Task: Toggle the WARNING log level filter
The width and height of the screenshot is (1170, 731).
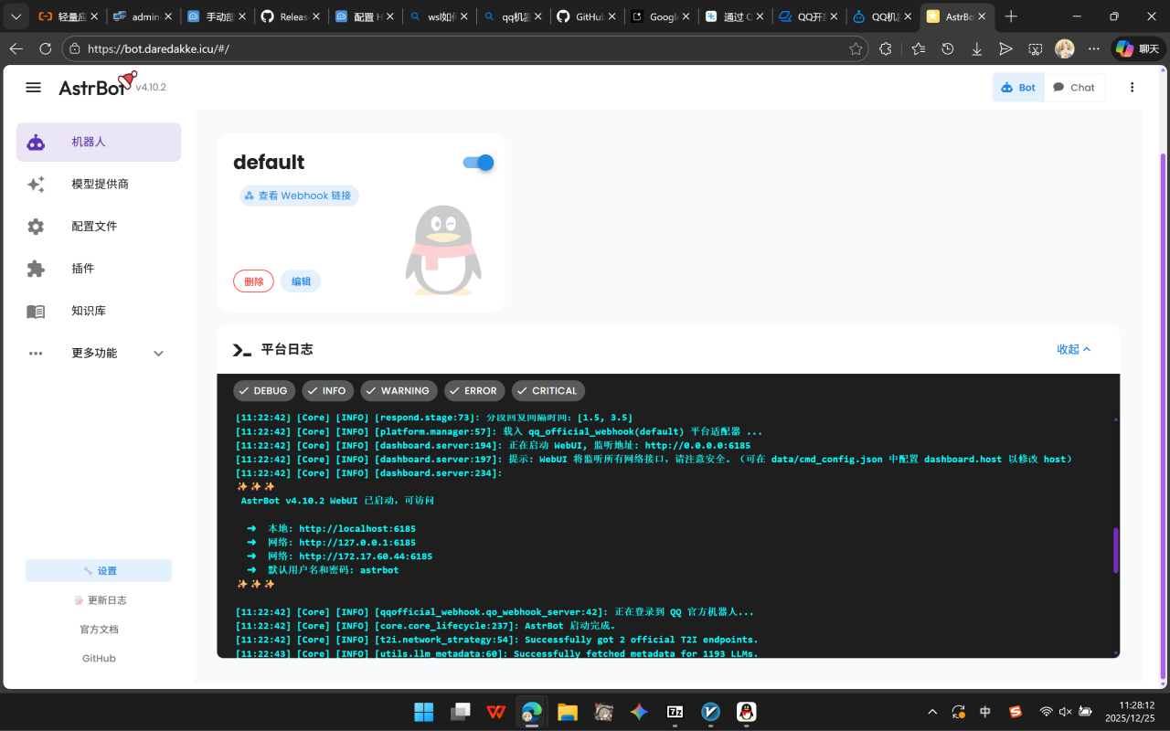Action: coord(397,391)
